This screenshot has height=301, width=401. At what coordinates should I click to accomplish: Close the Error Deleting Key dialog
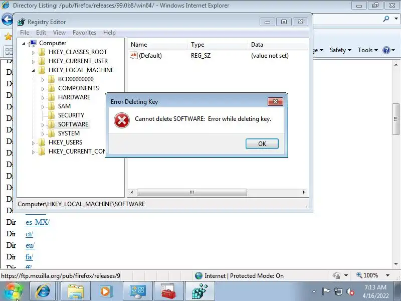275,102
